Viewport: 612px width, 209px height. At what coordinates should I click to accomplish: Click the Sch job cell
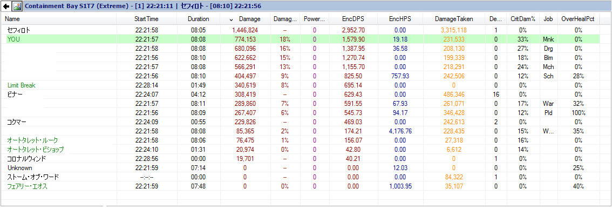(548, 76)
